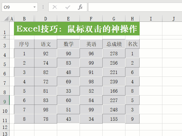Click the '序号' header cell
This screenshot has width=182, height=136.
pyautogui.click(x=24, y=44)
